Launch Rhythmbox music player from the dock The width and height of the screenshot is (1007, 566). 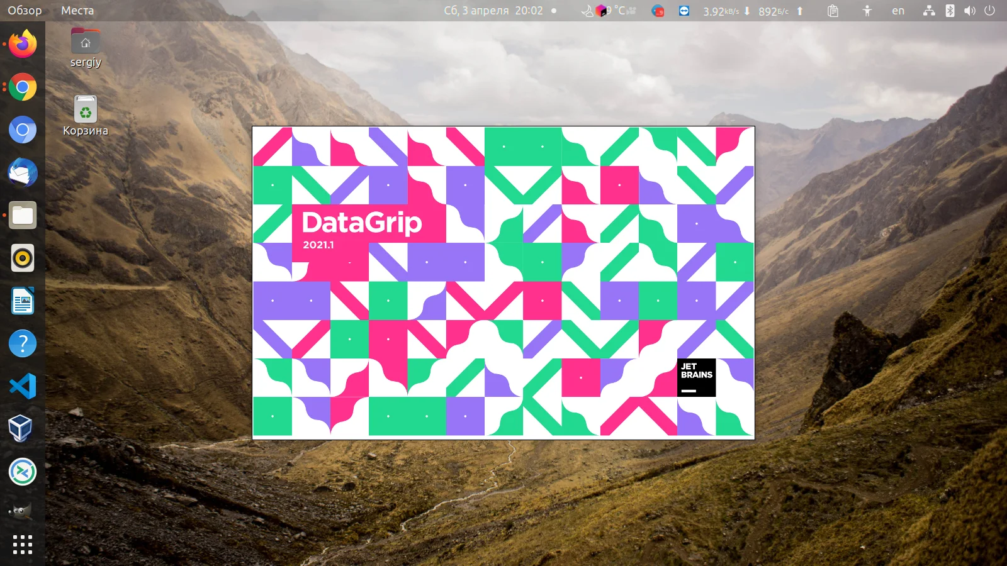[x=23, y=258]
